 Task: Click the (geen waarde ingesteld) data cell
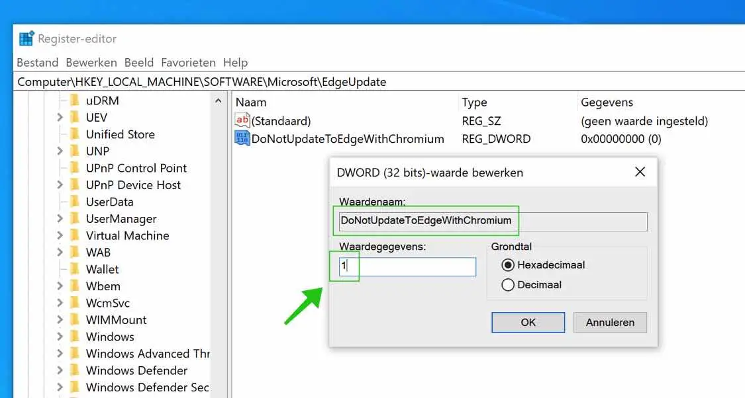click(x=644, y=121)
